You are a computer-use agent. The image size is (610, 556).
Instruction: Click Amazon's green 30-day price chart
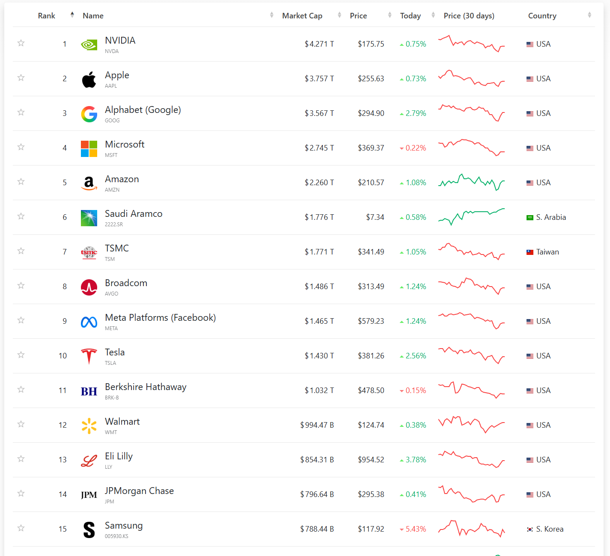click(x=471, y=182)
